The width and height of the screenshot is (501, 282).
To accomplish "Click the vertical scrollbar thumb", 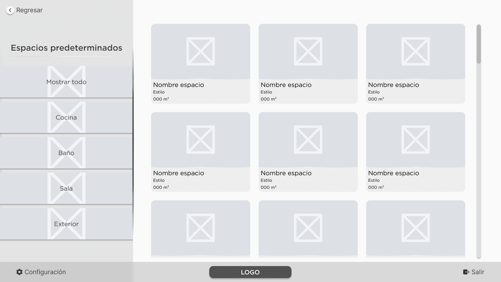I will (479, 44).
